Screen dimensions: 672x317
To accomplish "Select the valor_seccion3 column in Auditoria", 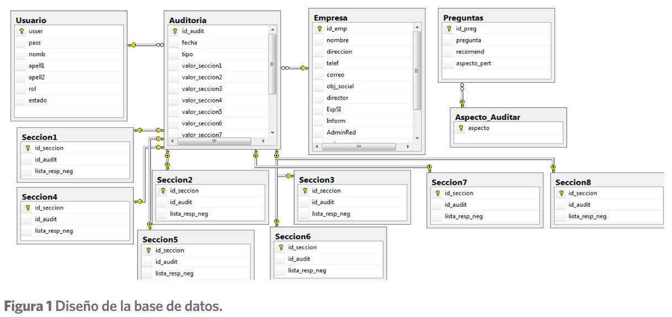I will click(x=202, y=89).
